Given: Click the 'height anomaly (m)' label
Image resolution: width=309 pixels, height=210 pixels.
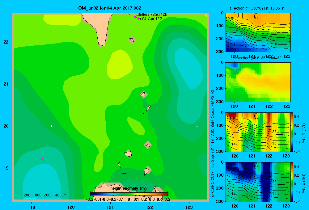Looking at the screenshot, I should coord(129,188).
